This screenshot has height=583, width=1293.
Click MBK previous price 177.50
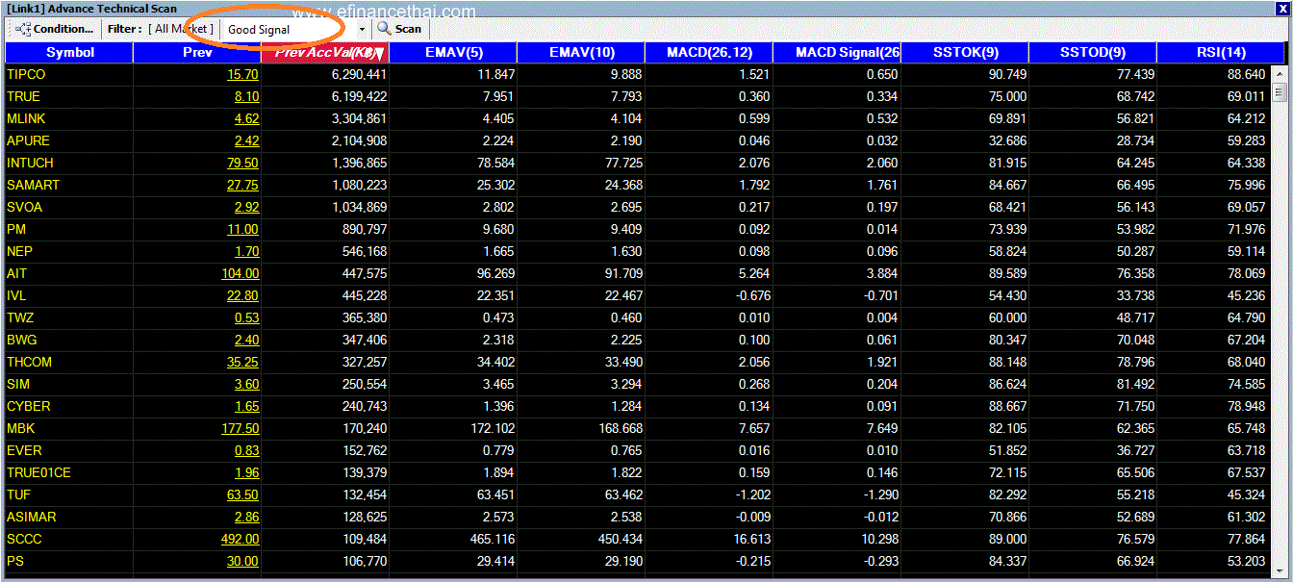pos(240,428)
